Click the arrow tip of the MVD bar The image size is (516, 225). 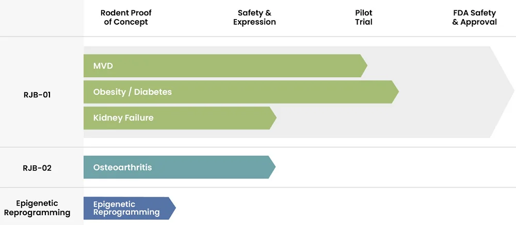pos(364,66)
